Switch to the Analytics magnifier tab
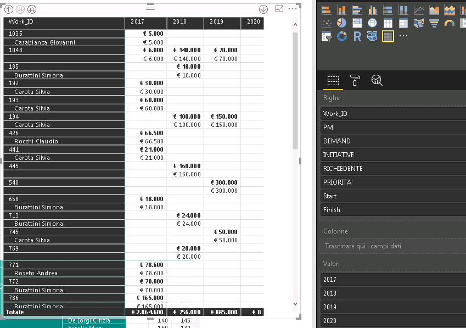Screen dimensions: 466x328 pyautogui.click(x=377, y=80)
